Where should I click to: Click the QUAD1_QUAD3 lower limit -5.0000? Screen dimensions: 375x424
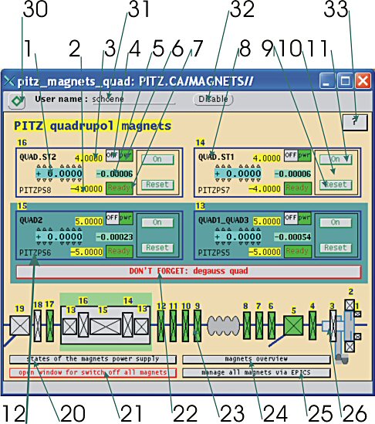tap(265, 252)
